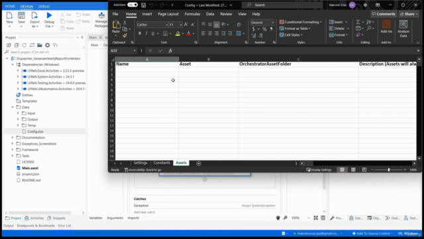Viewport: 424px width, 239px height.
Task: Click the Normal view icon in status bar
Action: (342, 170)
